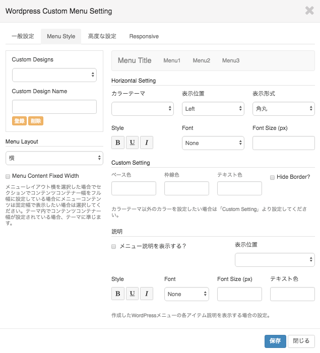Open the 表示位置 dropdown set to Left
This screenshot has width=320, height=353.
coord(213,109)
